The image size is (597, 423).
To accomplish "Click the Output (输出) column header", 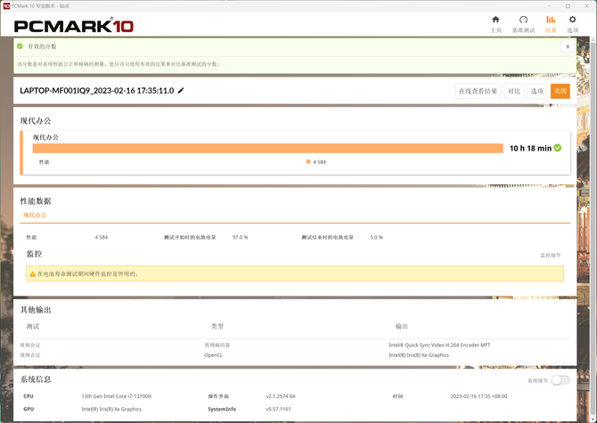I will point(402,327).
